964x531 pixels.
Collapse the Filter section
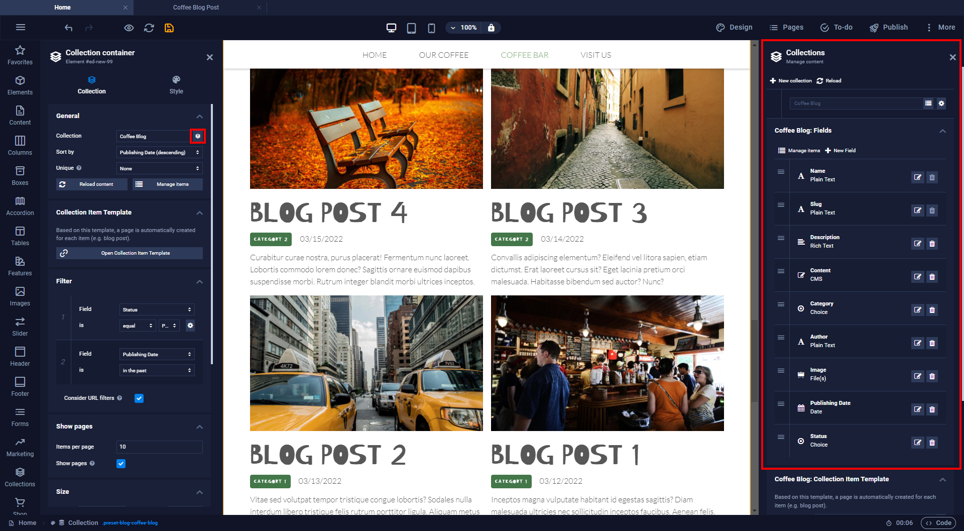point(199,281)
